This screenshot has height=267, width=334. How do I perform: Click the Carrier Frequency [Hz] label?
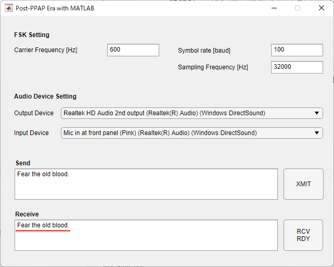46,50
